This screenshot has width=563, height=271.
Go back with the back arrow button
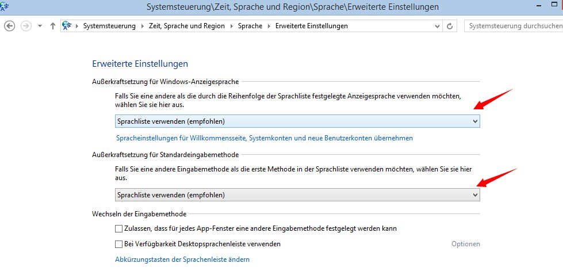pos(10,26)
